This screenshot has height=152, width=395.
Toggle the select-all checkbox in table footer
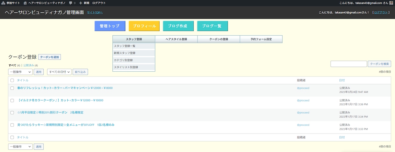click(x=12, y=137)
